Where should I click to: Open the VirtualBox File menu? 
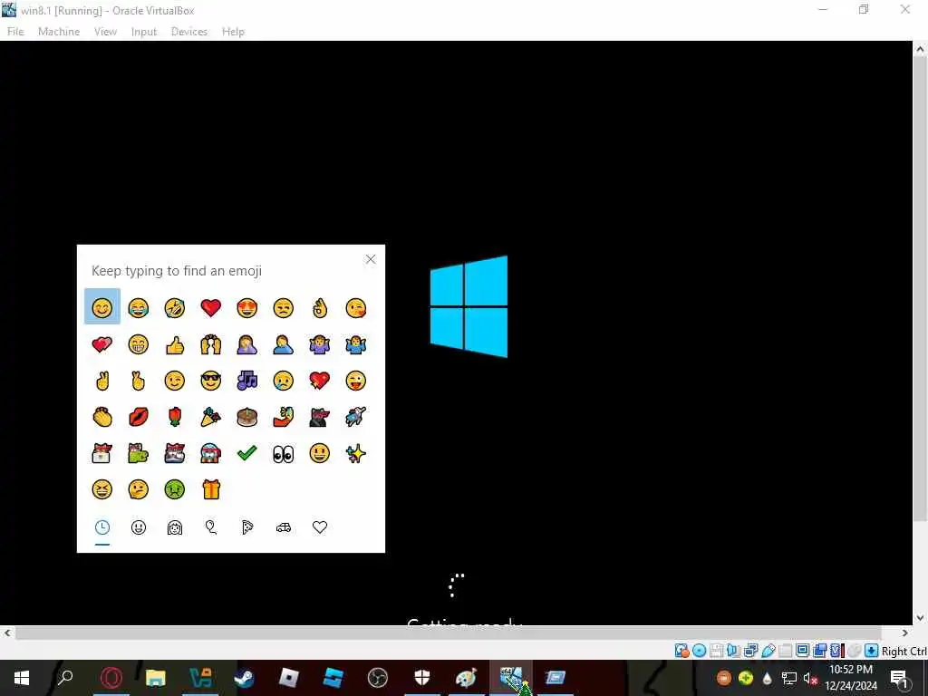click(x=15, y=32)
